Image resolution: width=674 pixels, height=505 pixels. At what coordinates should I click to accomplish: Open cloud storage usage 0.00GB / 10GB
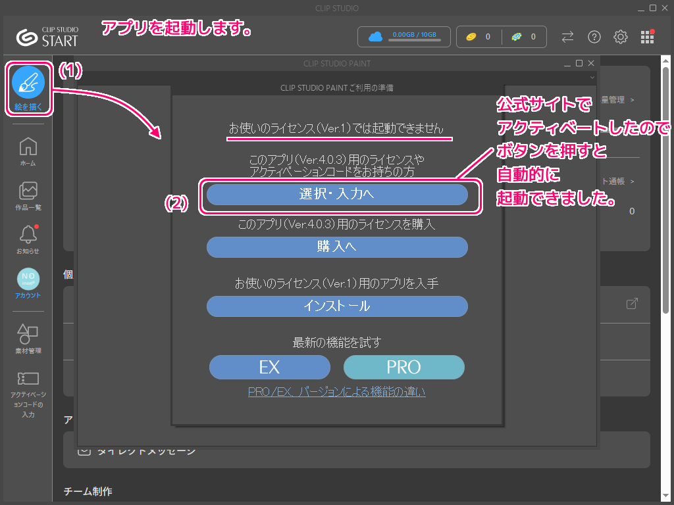coord(404,37)
